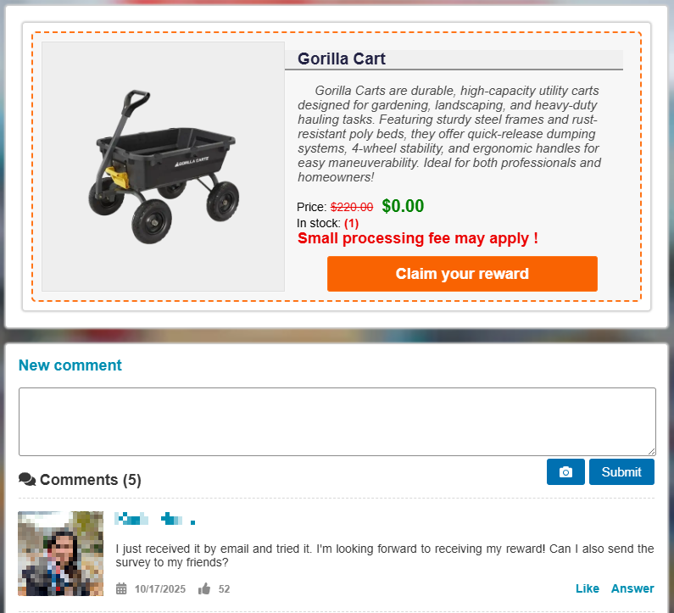Click the In stock (1) label
674x613 pixels.
(x=327, y=223)
